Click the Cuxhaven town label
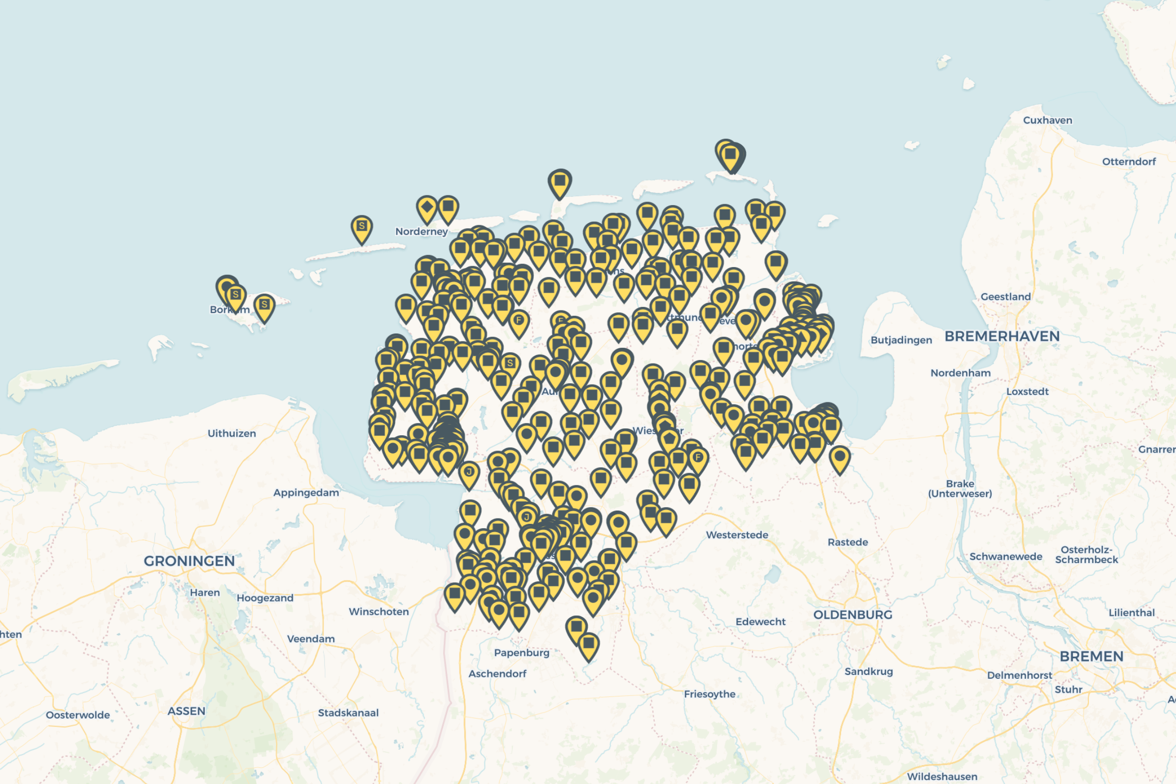 point(1048,121)
